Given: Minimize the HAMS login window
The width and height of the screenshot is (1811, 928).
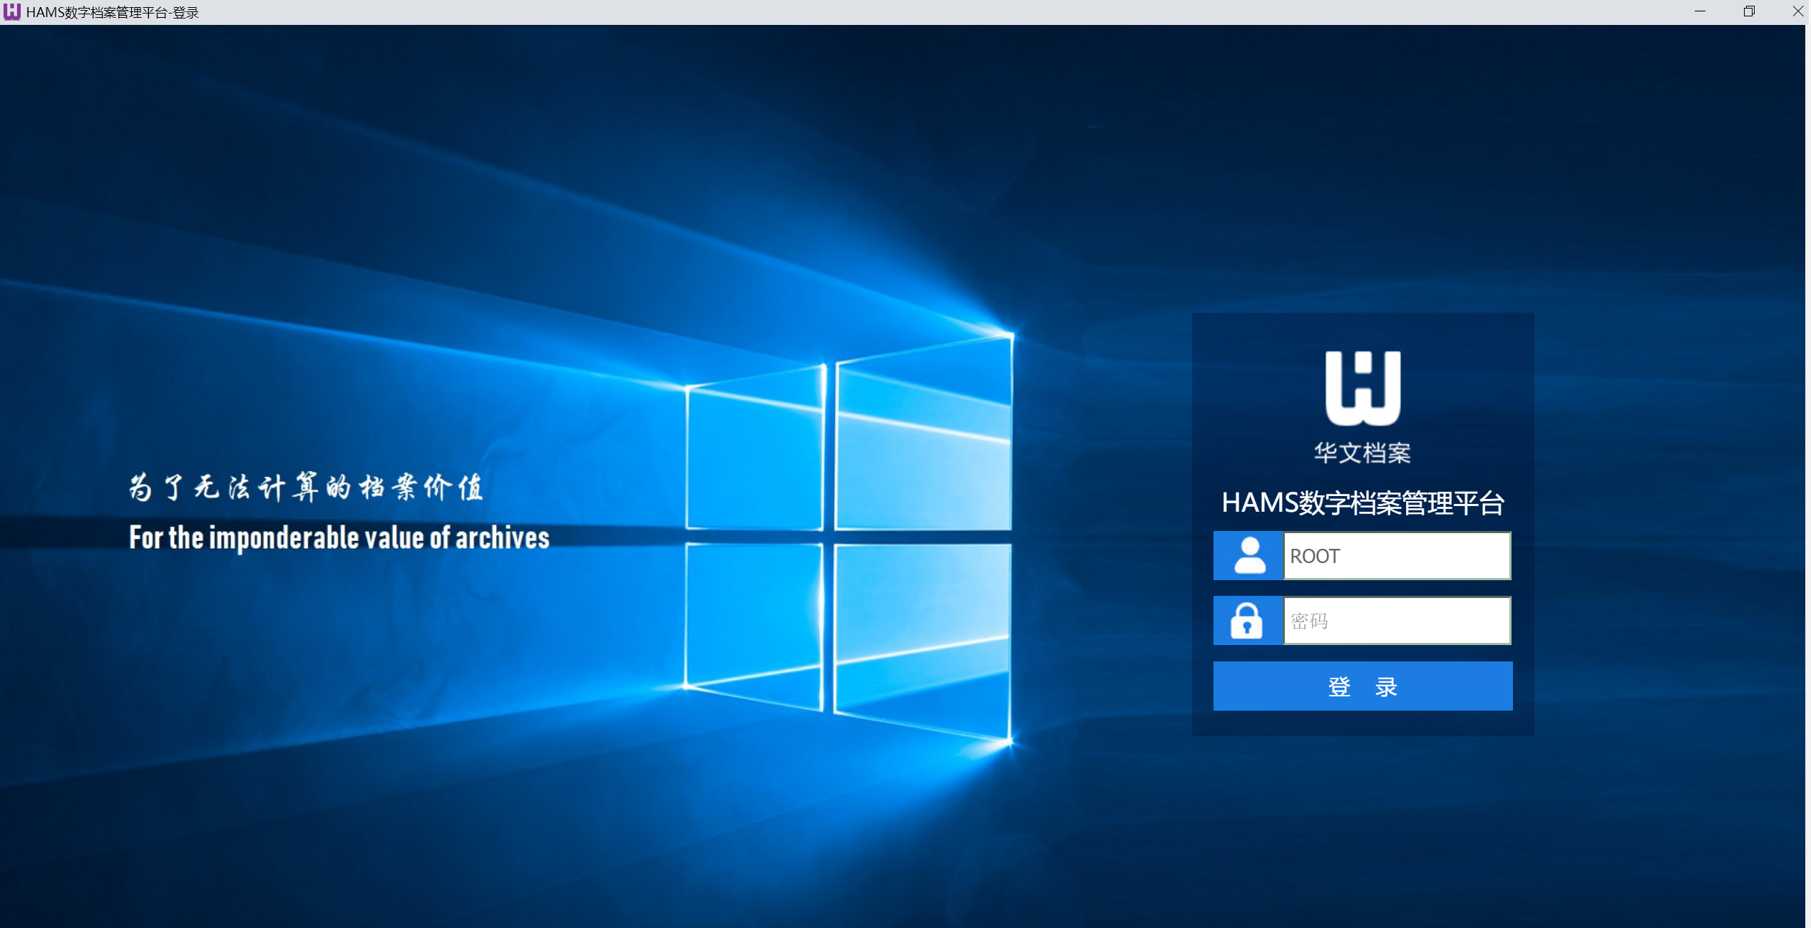Looking at the screenshot, I should [1700, 11].
